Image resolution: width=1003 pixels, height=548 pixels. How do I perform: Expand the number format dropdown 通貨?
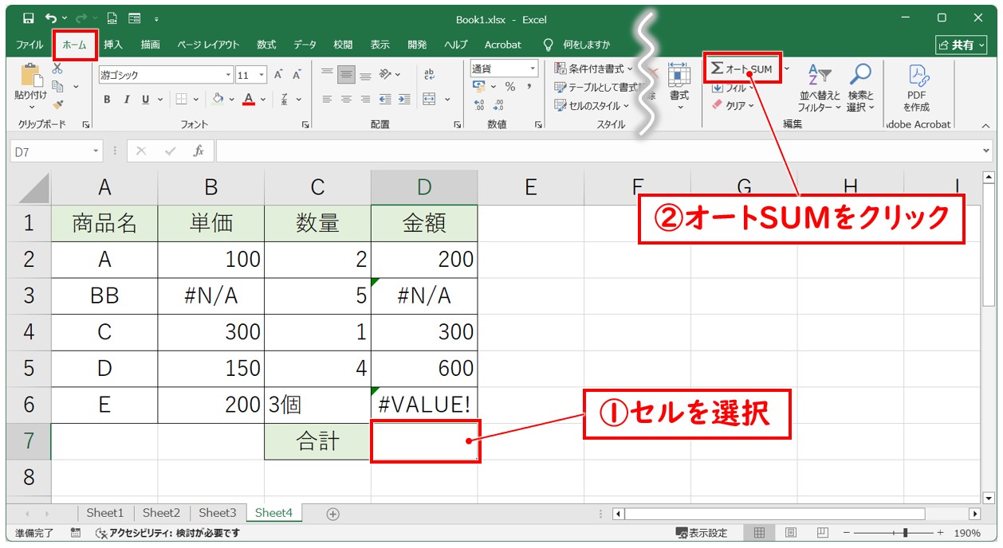pyautogui.click(x=532, y=68)
